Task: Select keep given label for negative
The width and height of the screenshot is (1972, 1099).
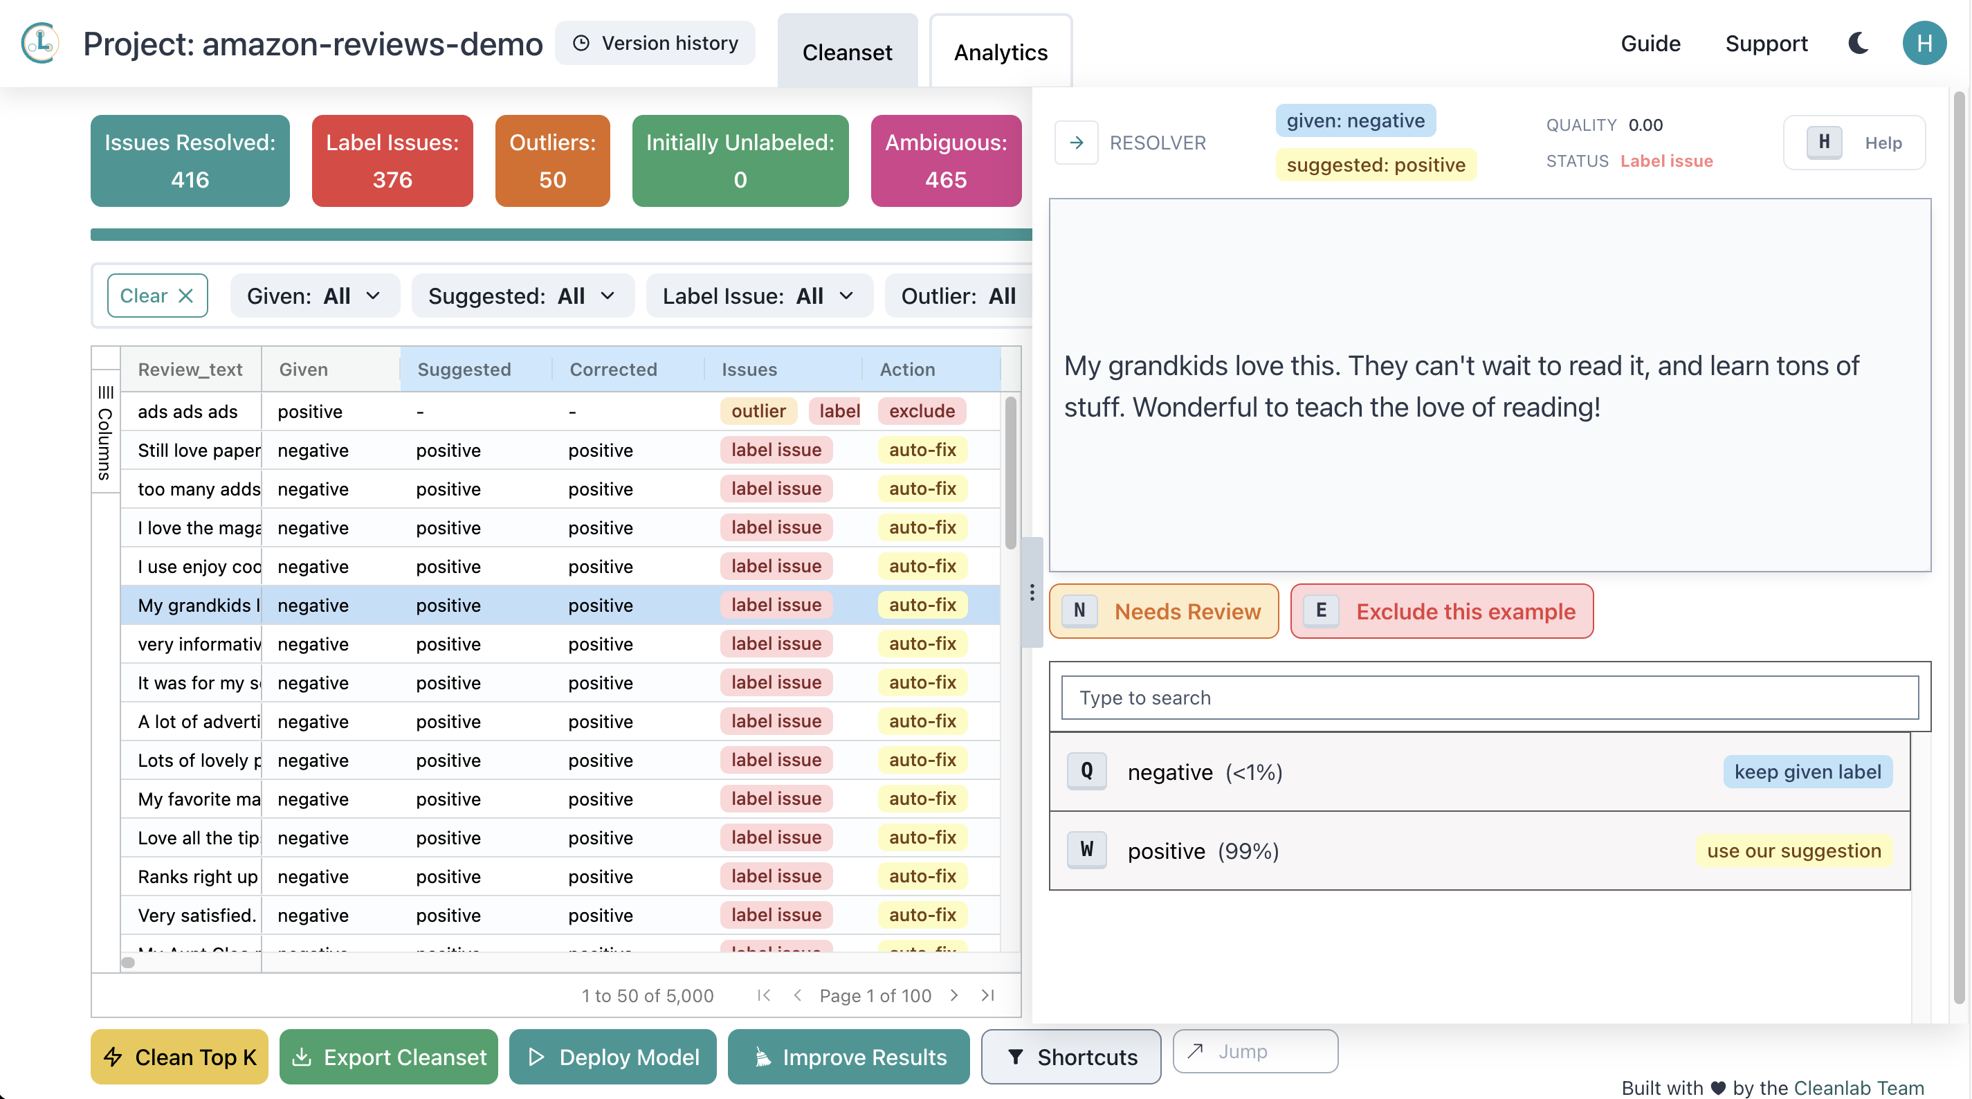Action: [1807, 770]
